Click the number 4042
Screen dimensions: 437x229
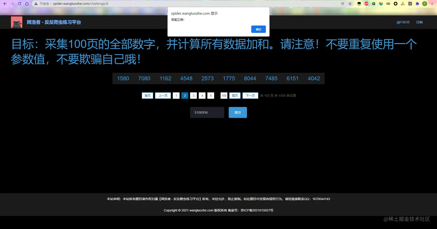coord(314,78)
